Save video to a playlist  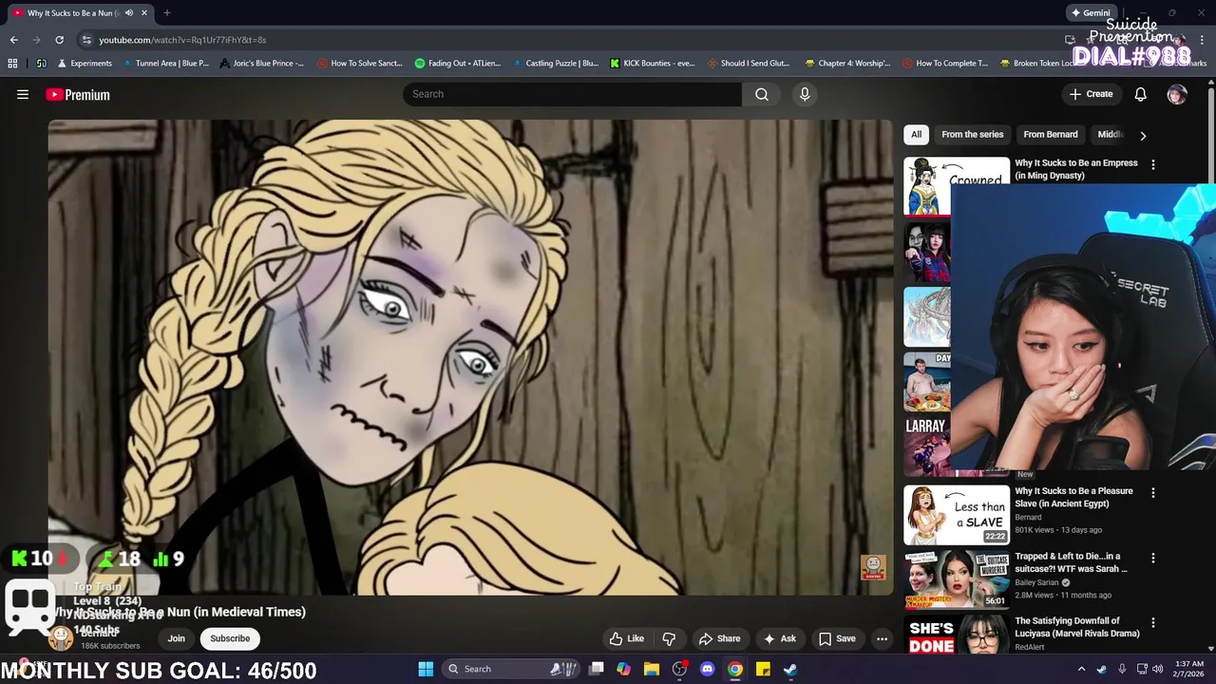coord(837,638)
